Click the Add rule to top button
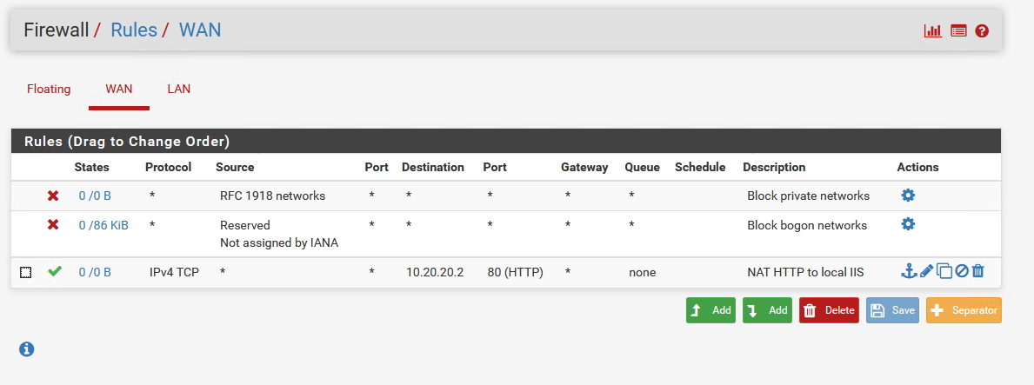The image size is (1034, 385). [710, 310]
